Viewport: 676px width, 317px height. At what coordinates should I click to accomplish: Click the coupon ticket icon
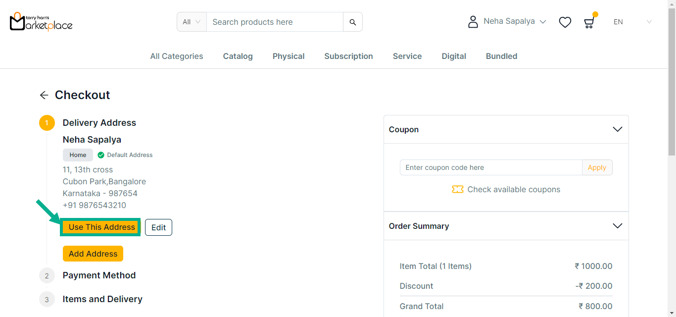point(457,189)
